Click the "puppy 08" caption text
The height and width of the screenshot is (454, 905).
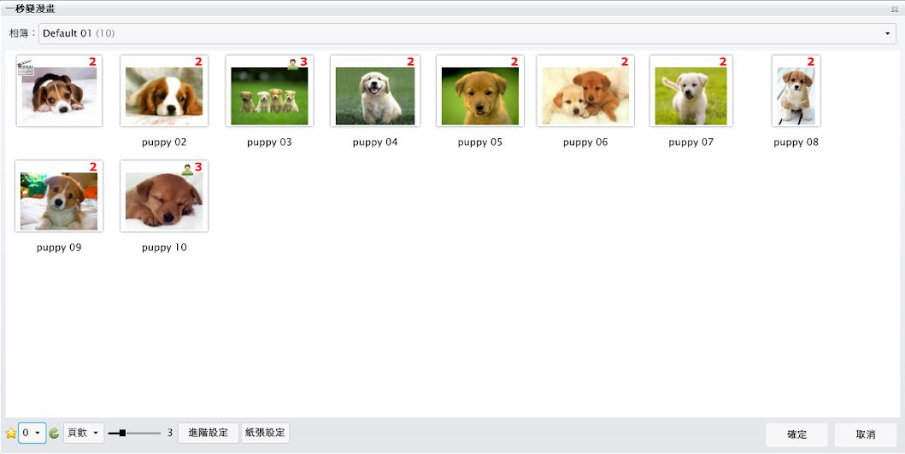pyautogui.click(x=796, y=143)
